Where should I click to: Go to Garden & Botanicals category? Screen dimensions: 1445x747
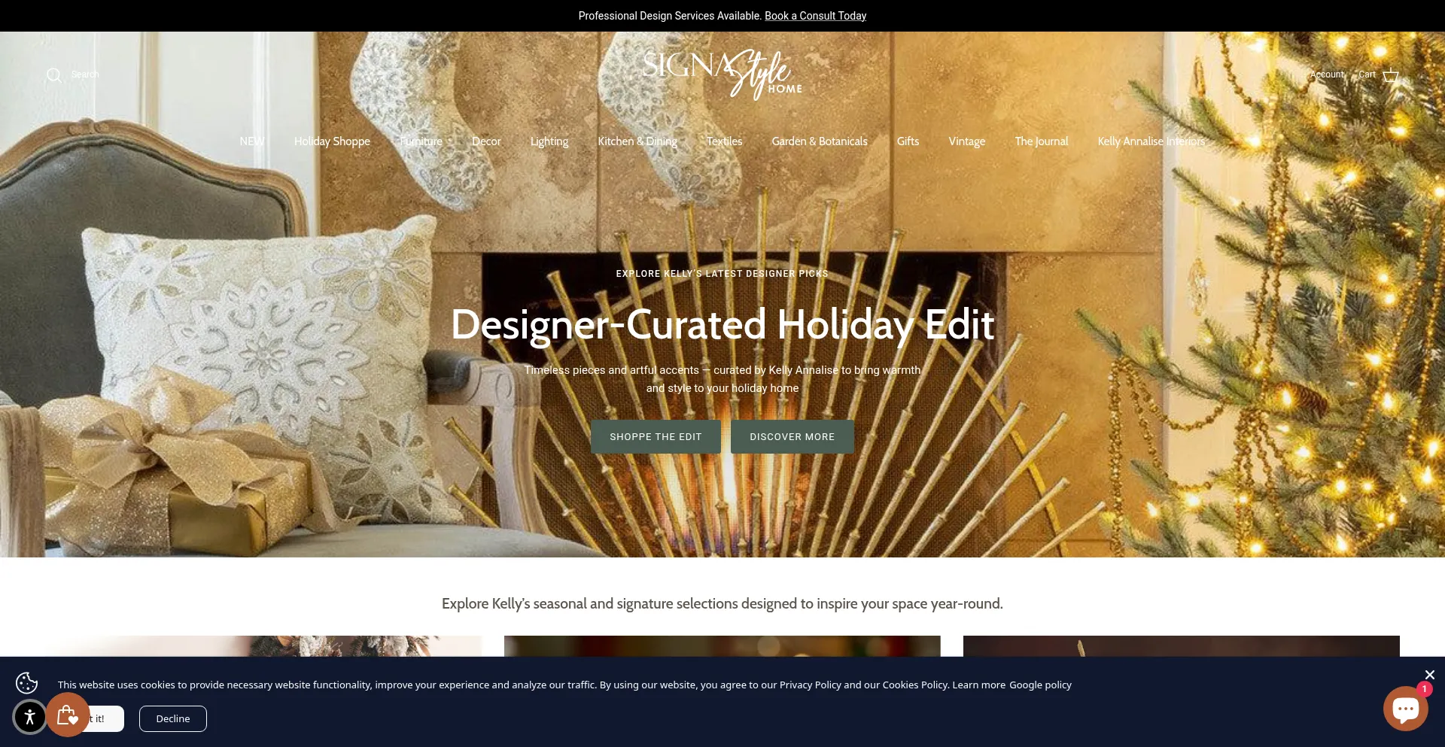[819, 141]
